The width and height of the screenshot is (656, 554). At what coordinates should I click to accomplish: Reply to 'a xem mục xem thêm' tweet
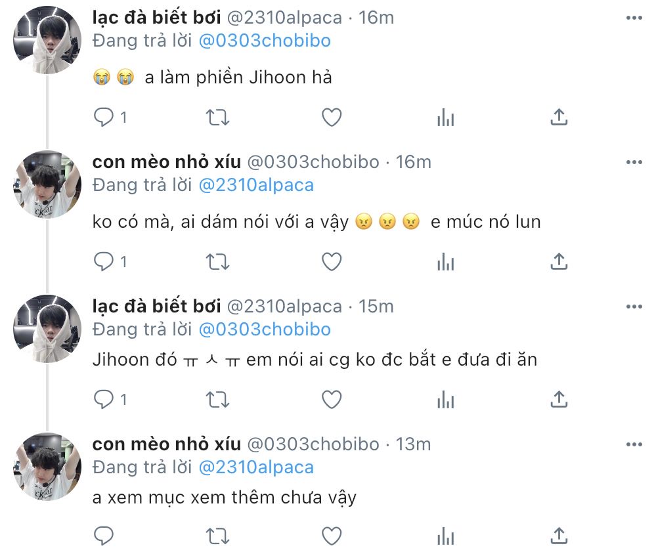pos(104,536)
